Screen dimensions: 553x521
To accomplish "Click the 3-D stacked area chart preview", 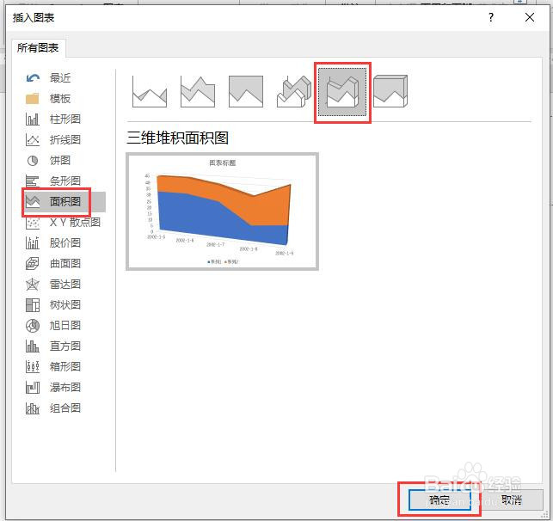I will tap(222, 211).
